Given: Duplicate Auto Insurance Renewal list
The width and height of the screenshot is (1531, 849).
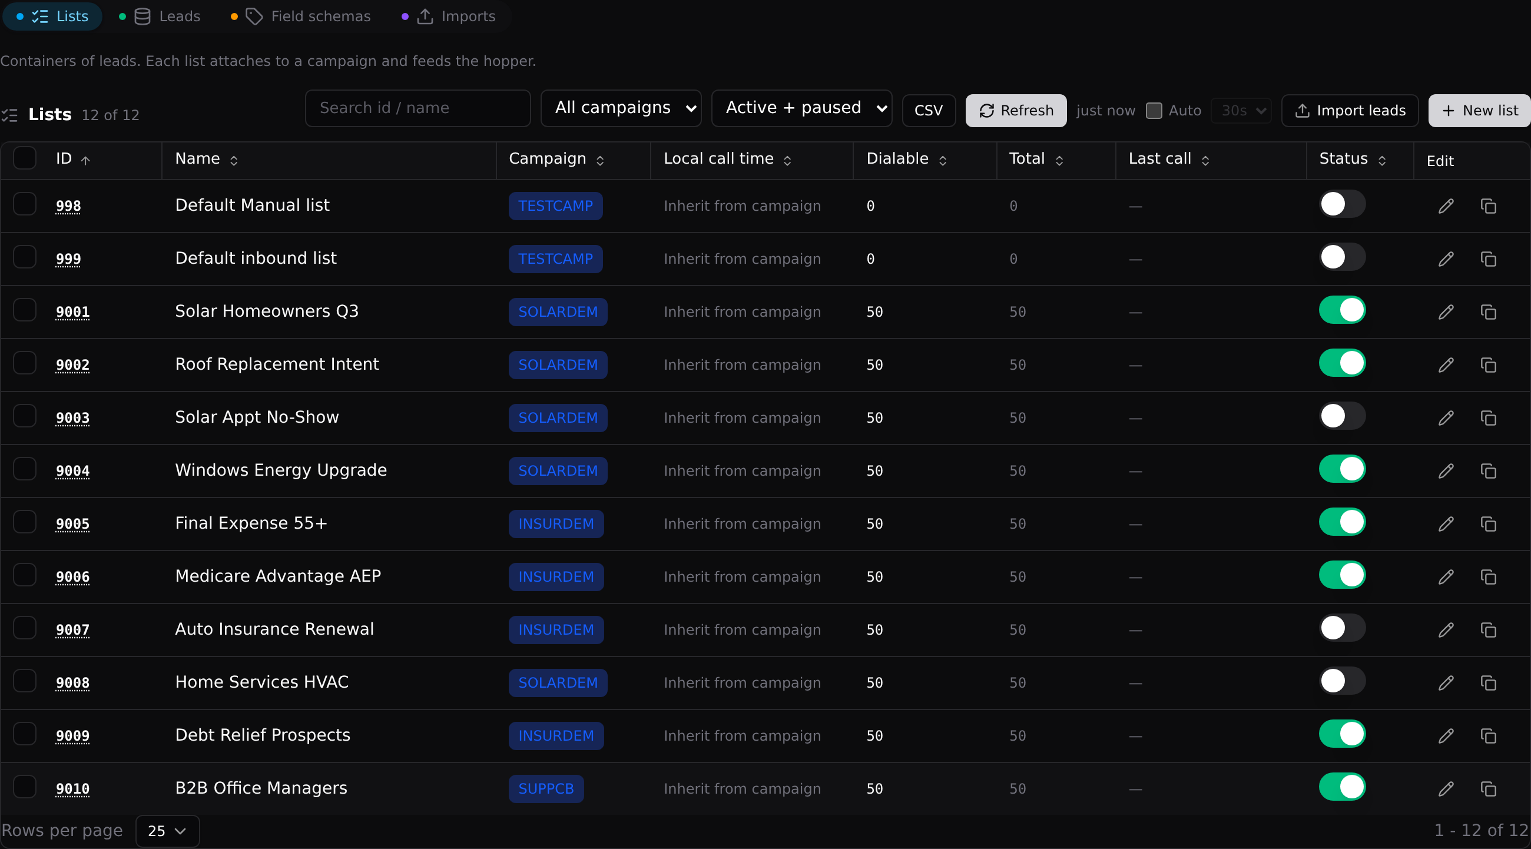Looking at the screenshot, I should [x=1488, y=629].
